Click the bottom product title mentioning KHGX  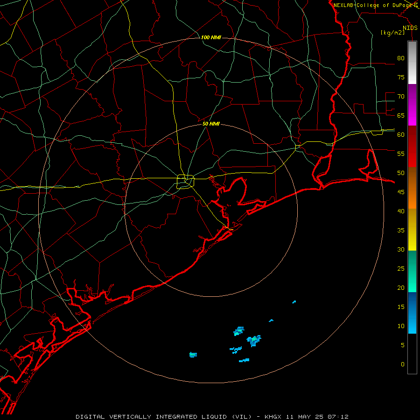pyautogui.click(x=212, y=417)
